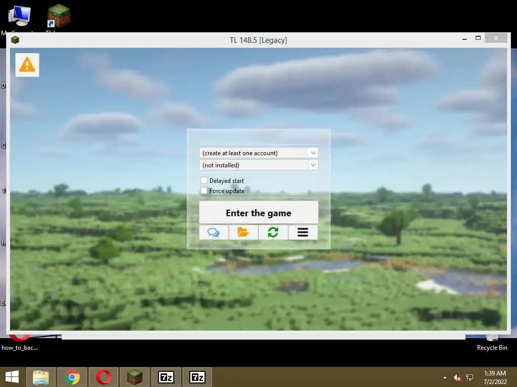Open Google Chrome from the taskbar

coord(72,377)
